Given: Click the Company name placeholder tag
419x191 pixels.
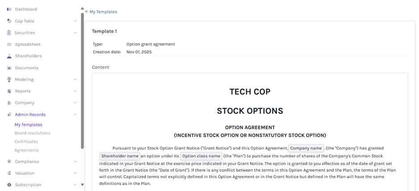Looking at the screenshot, I should point(306,148).
